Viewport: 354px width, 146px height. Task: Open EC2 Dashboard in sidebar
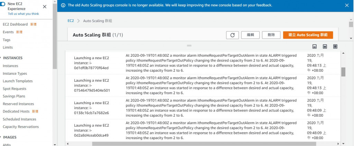(15, 24)
